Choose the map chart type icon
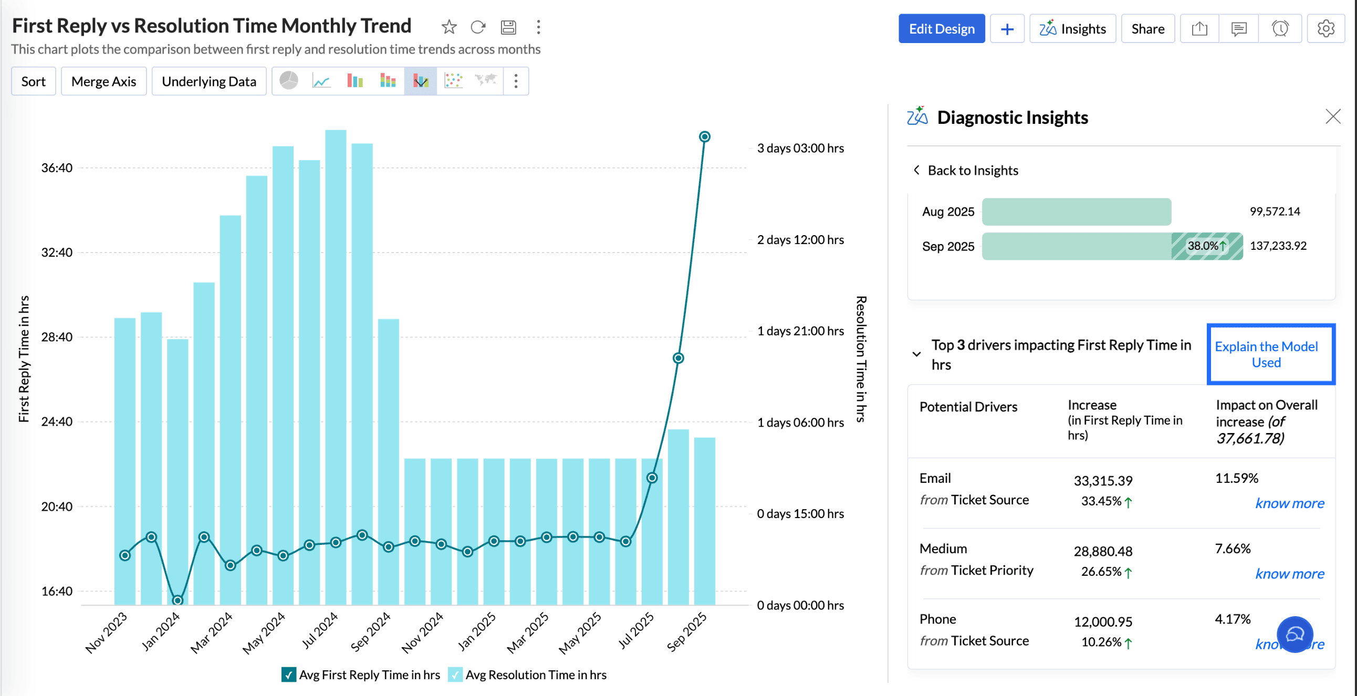1357x696 pixels. pyautogui.click(x=485, y=80)
